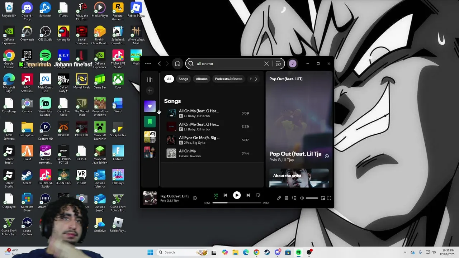Open the yellow collage playlist in library sidebar
Screen dimensions: 459x258
(x=150, y=137)
